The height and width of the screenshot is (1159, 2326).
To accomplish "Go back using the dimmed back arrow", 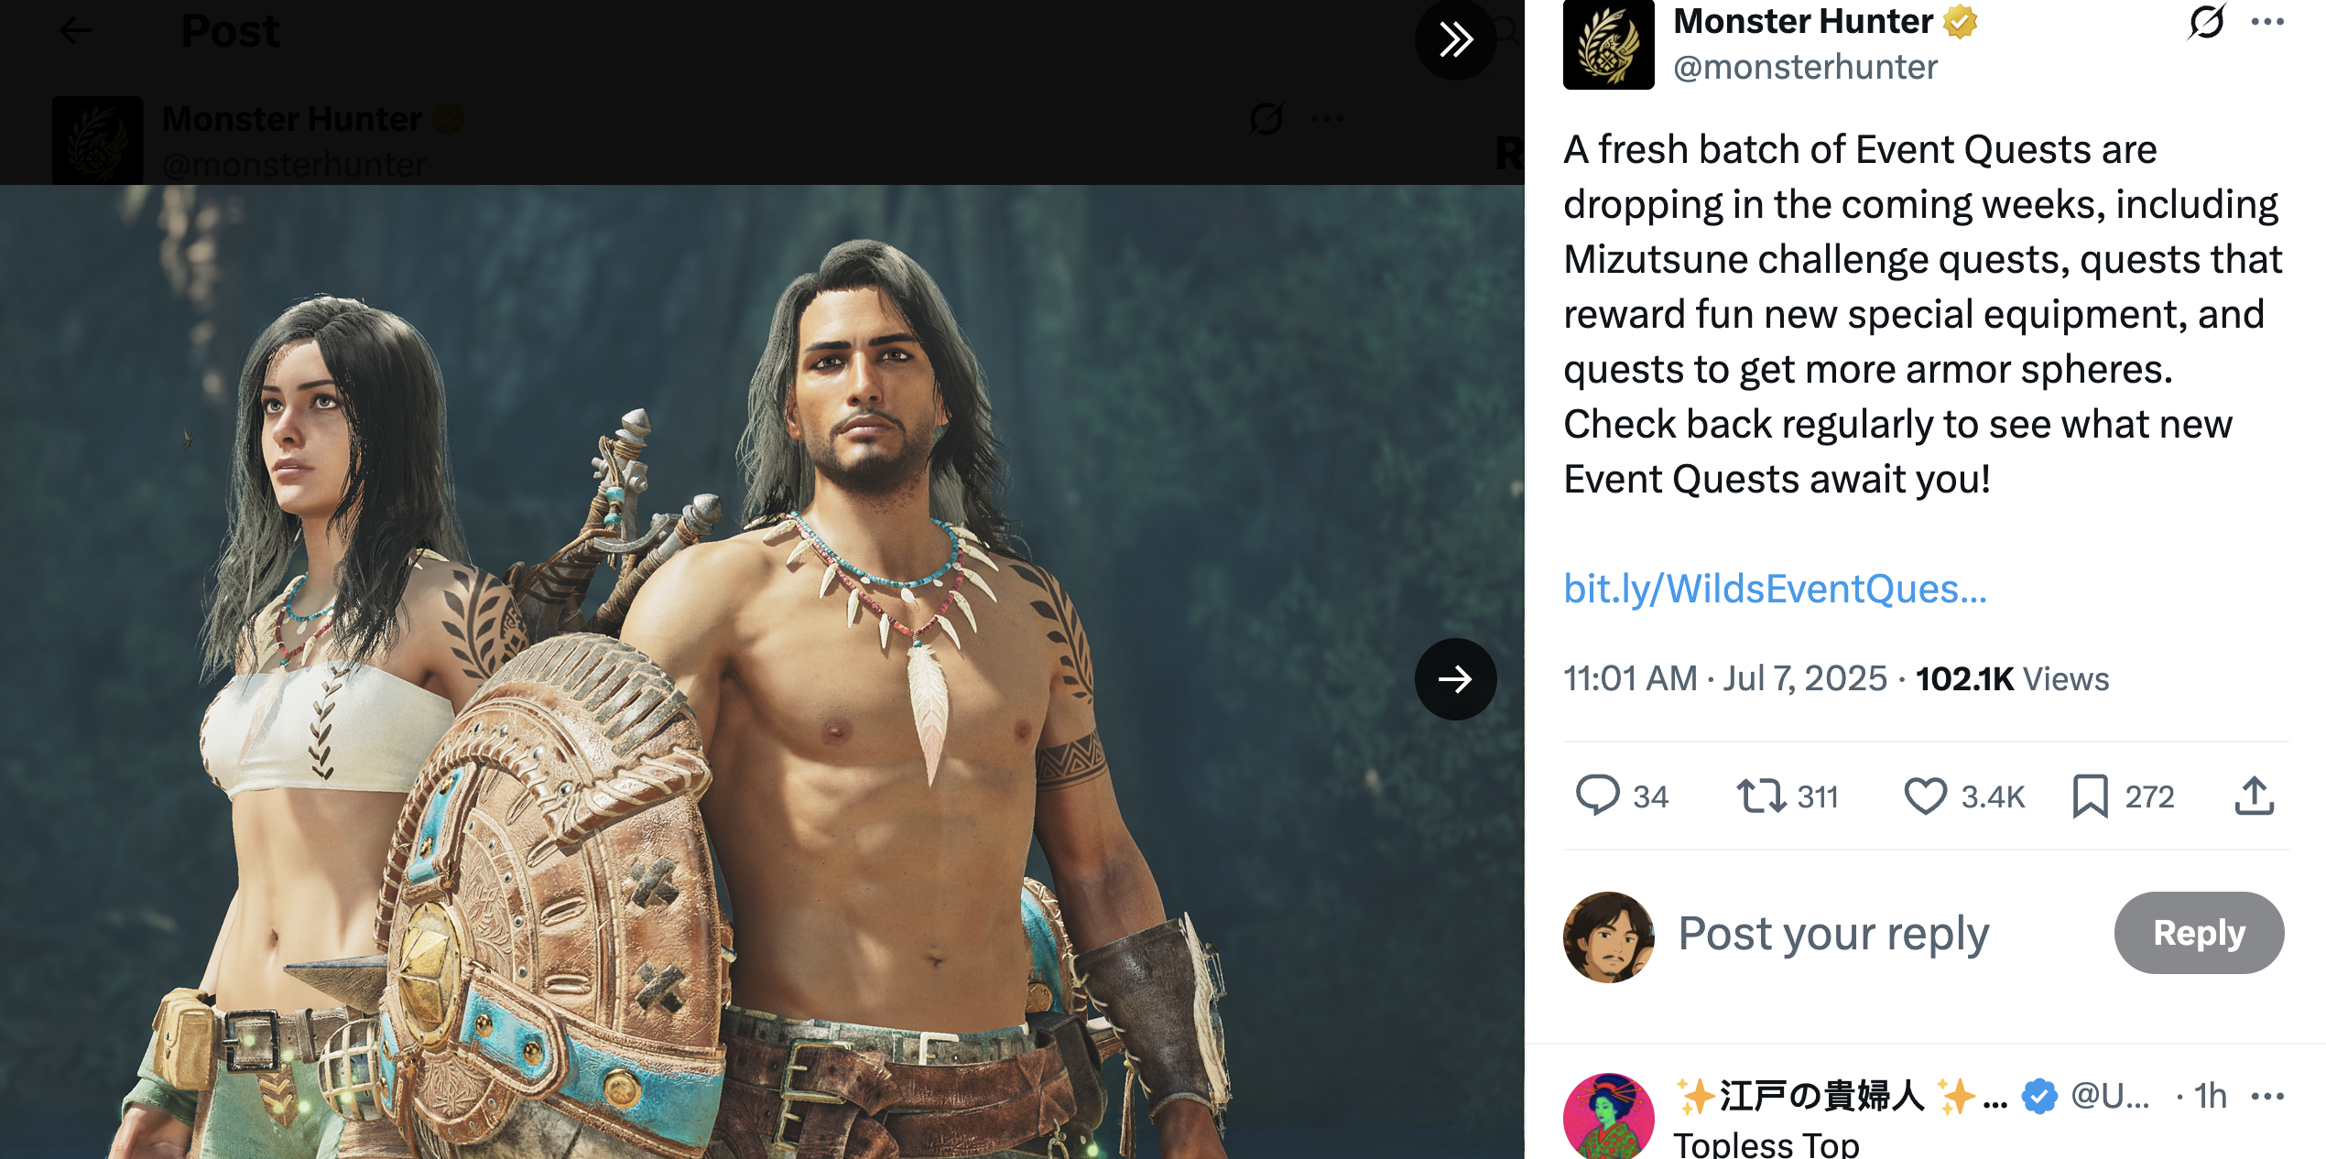I will point(76,30).
